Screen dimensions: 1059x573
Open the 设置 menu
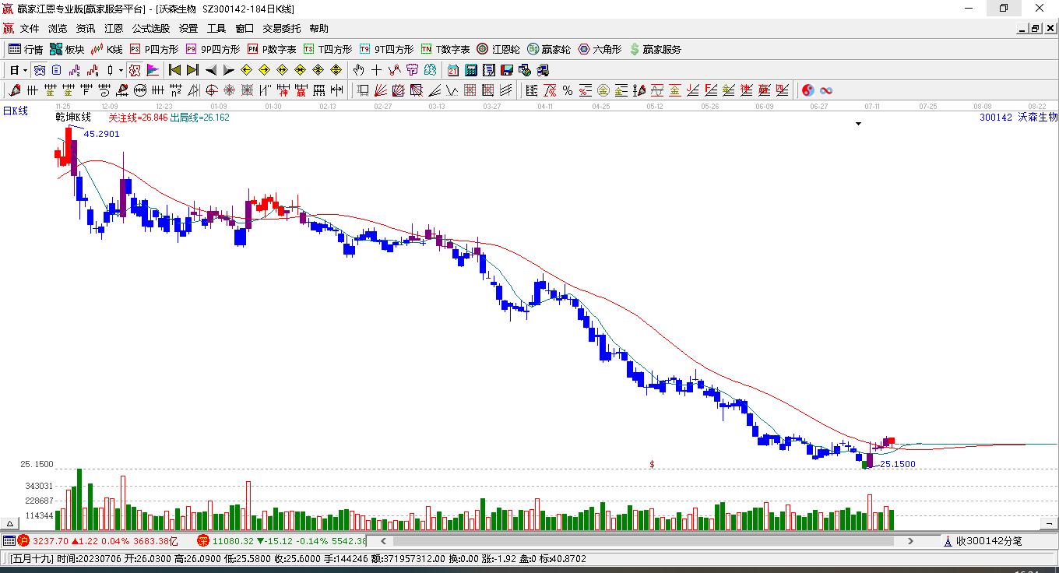click(x=188, y=29)
